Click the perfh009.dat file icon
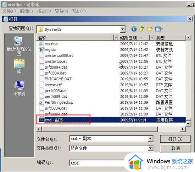This screenshot has width=195, height=172. (42, 96)
